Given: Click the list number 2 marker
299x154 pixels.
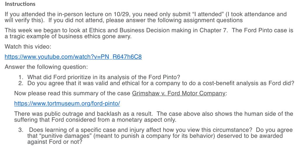Looking at the screenshot, I should click(21, 83).
